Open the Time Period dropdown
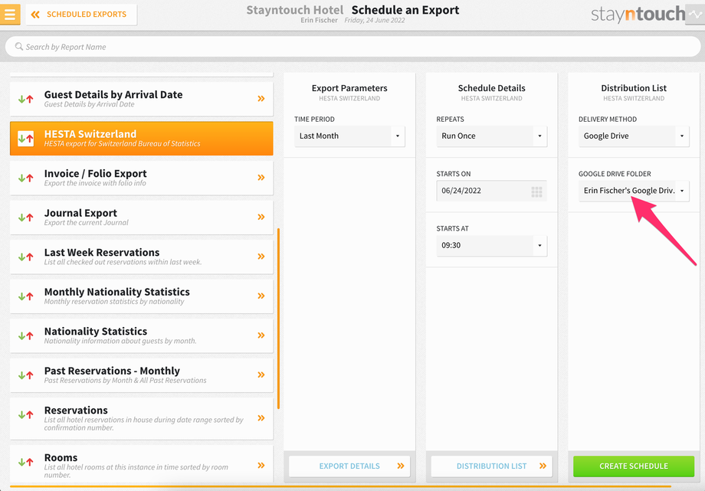This screenshot has height=491, width=705. (349, 136)
